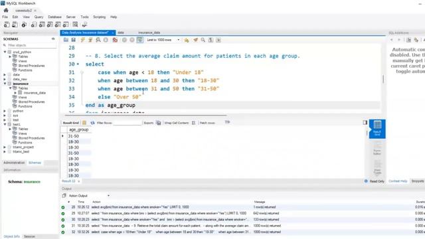Commit the current transaction
This screenshot has width=425, height=239.
tap(124, 40)
